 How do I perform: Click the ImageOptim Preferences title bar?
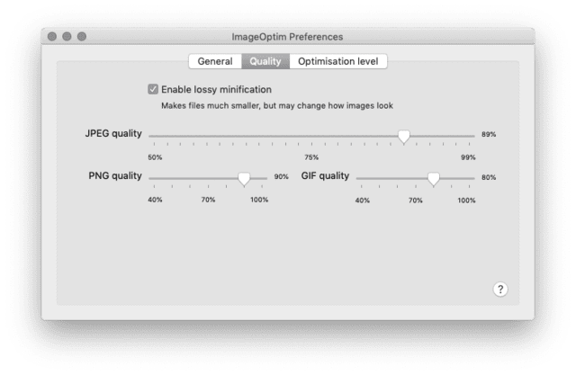click(288, 36)
